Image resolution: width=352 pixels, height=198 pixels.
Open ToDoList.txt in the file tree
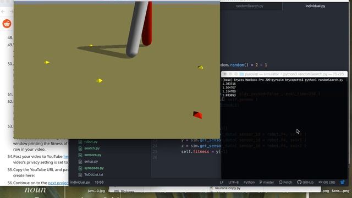click(x=94, y=174)
